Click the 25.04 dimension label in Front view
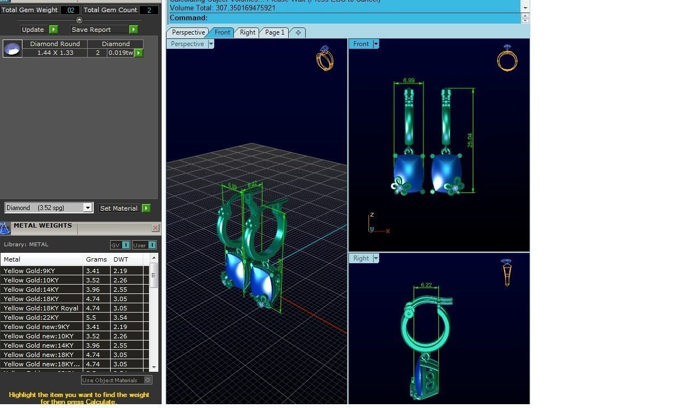The image size is (698, 408). (x=470, y=140)
